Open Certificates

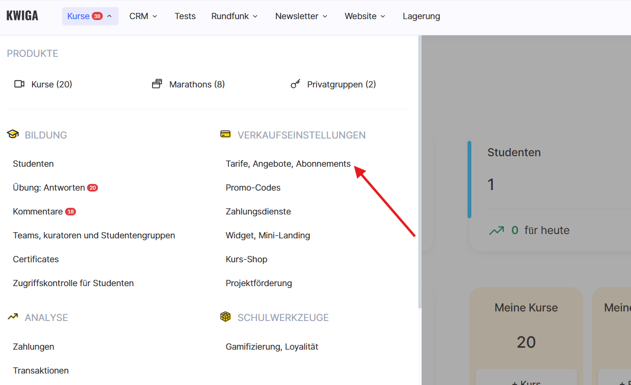pos(36,259)
